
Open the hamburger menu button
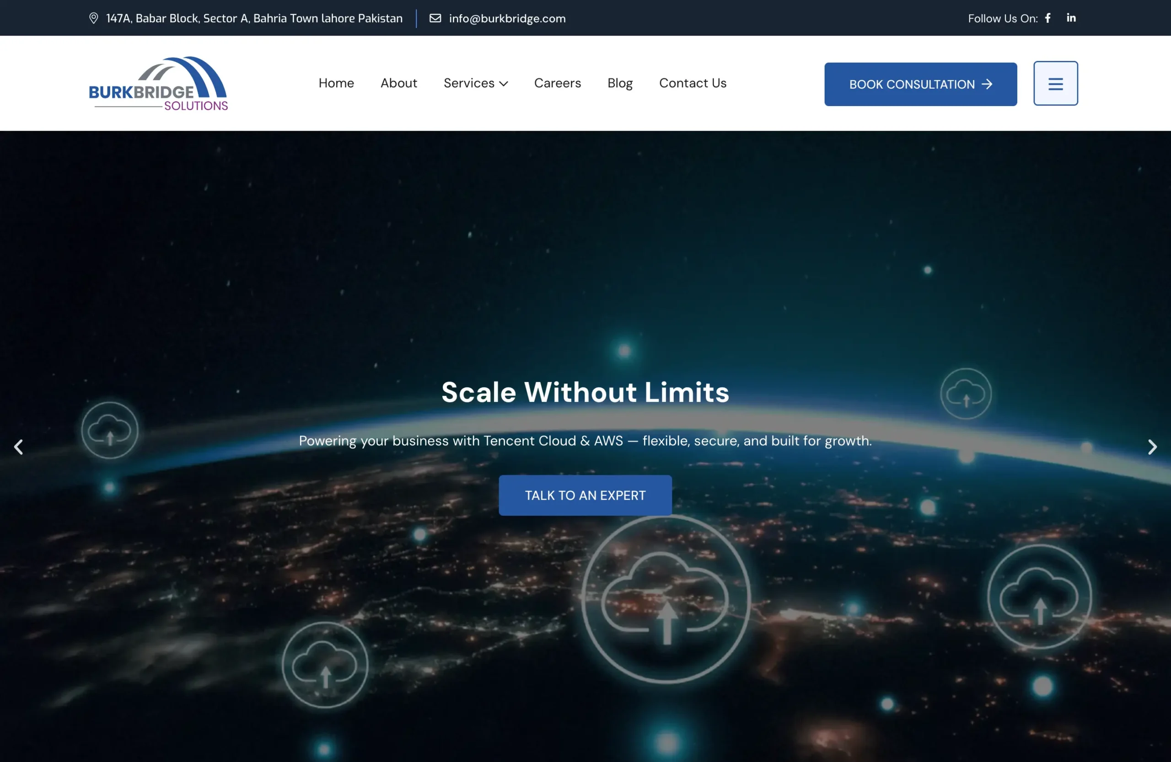click(x=1055, y=84)
